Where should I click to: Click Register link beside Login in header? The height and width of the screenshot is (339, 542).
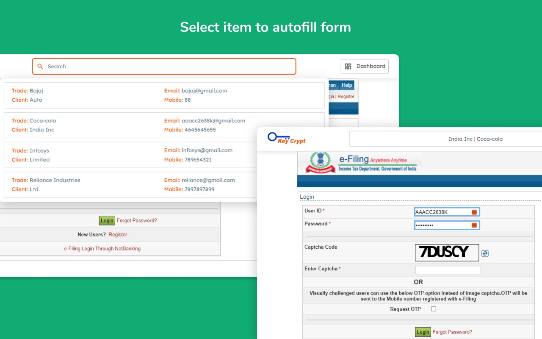coord(346,97)
